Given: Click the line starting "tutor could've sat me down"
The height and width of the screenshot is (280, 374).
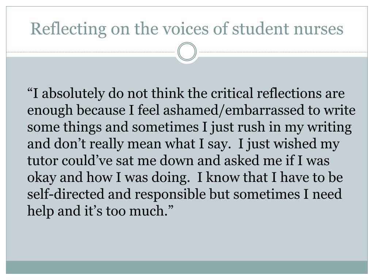Looking at the screenshot, I should pyautogui.click(x=178, y=161).
